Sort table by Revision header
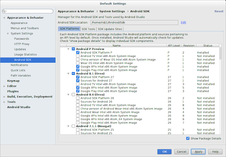 [189, 45]
